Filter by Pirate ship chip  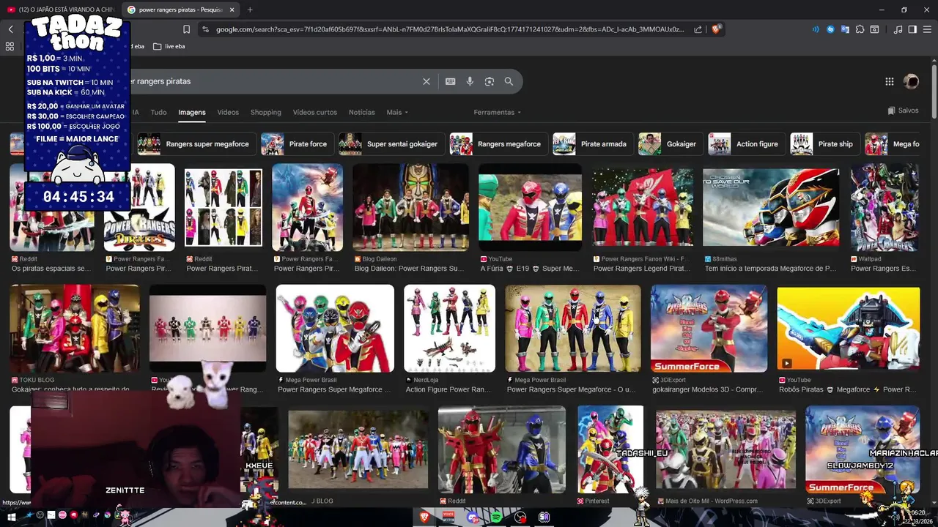pos(825,144)
